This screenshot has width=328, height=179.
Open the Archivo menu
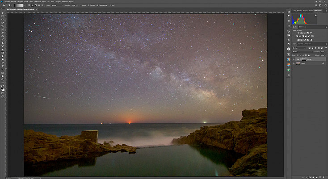[x=7, y=1]
